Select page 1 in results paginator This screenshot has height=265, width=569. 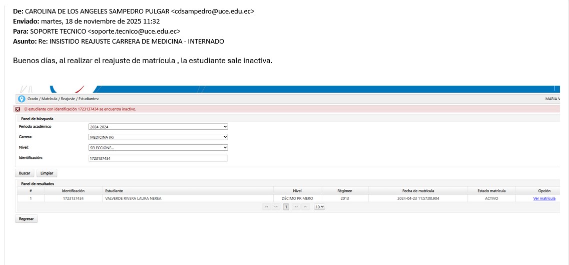[286, 206]
